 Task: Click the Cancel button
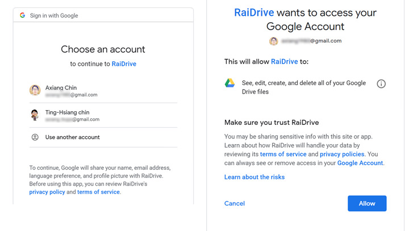coord(235,203)
